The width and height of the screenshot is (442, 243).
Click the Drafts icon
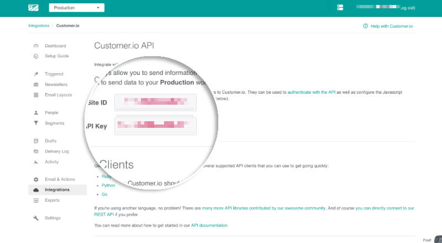tap(36, 141)
